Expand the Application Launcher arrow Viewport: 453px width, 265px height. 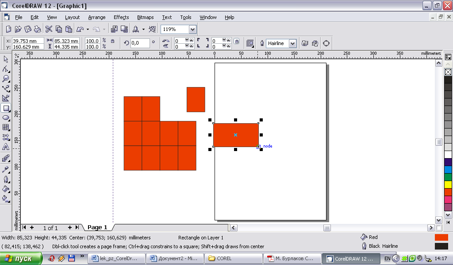click(x=143, y=29)
